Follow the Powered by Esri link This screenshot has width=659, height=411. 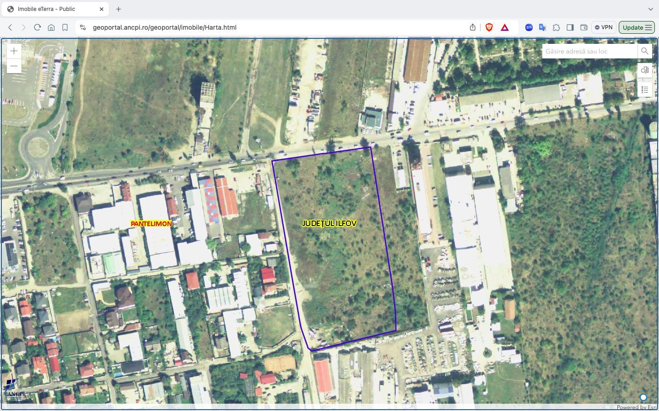[637, 407]
